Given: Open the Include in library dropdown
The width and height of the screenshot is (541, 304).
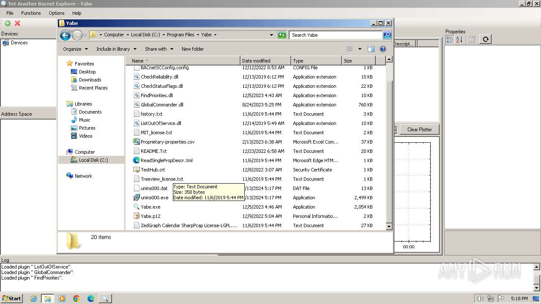Looking at the screenshot, I should tap(116, 49).
